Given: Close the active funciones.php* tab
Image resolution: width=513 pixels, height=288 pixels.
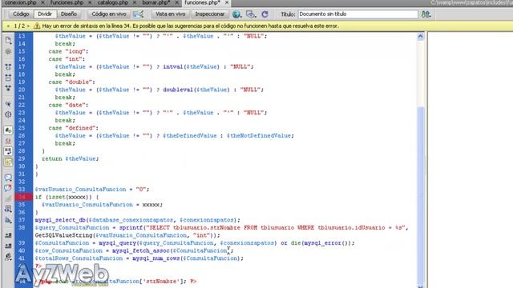Looking at the screenshot, I should point(227,2).
